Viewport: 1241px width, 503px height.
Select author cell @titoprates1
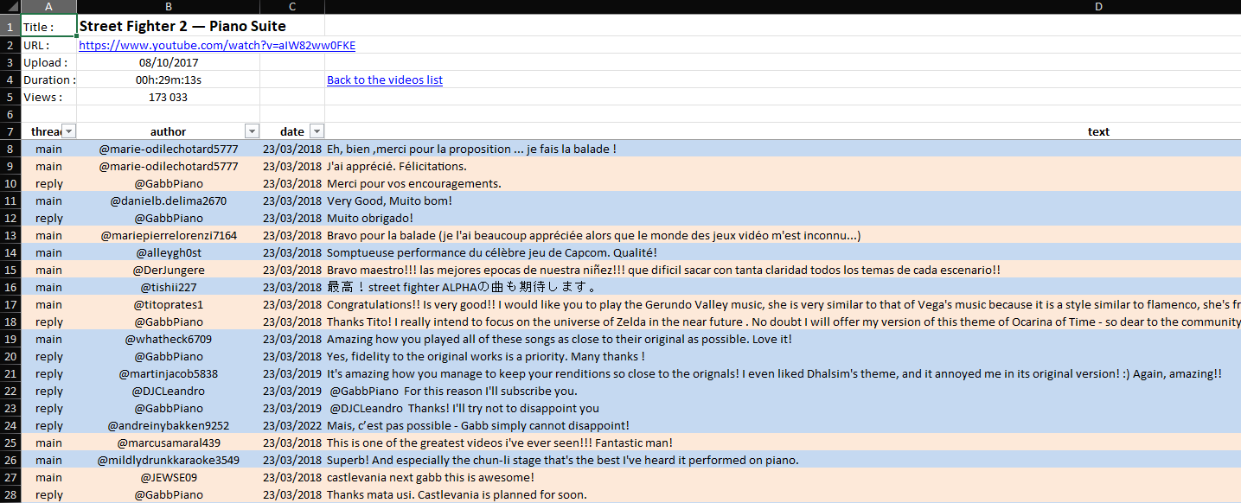pos(169,304)
